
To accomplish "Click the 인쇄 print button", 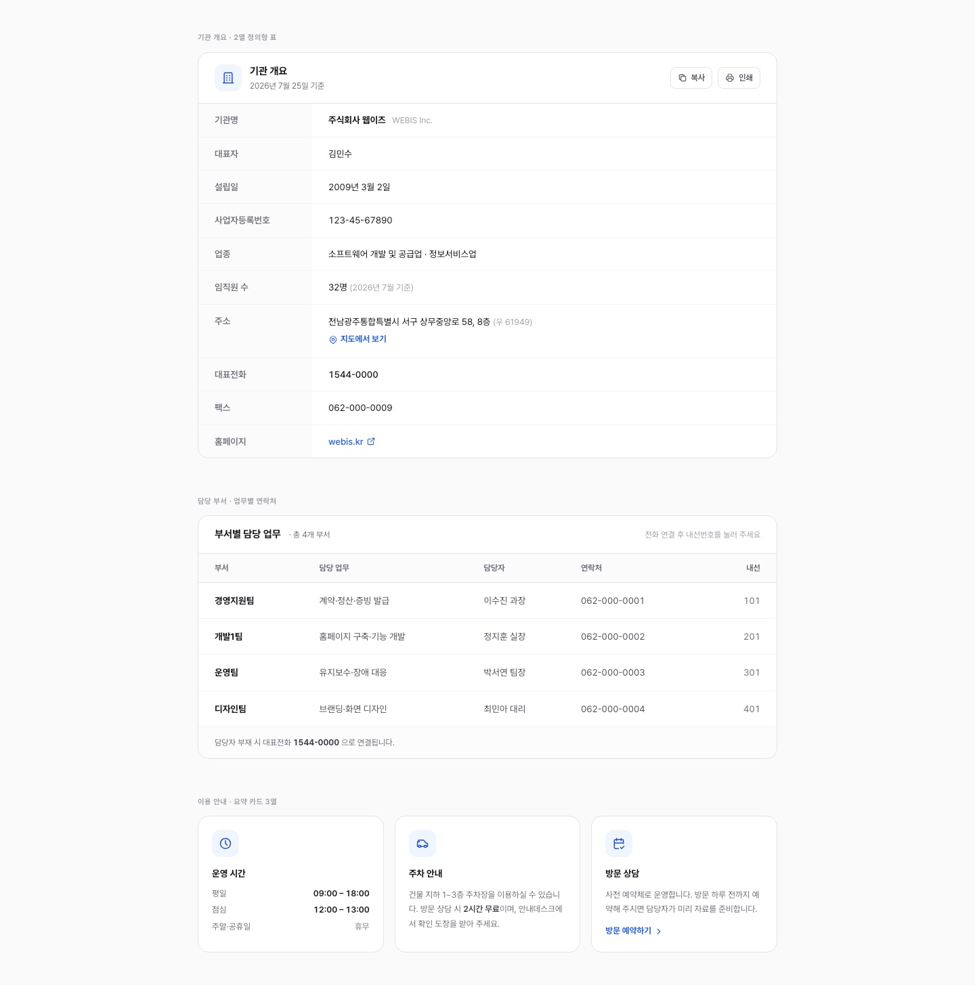I will click(739, 78).
